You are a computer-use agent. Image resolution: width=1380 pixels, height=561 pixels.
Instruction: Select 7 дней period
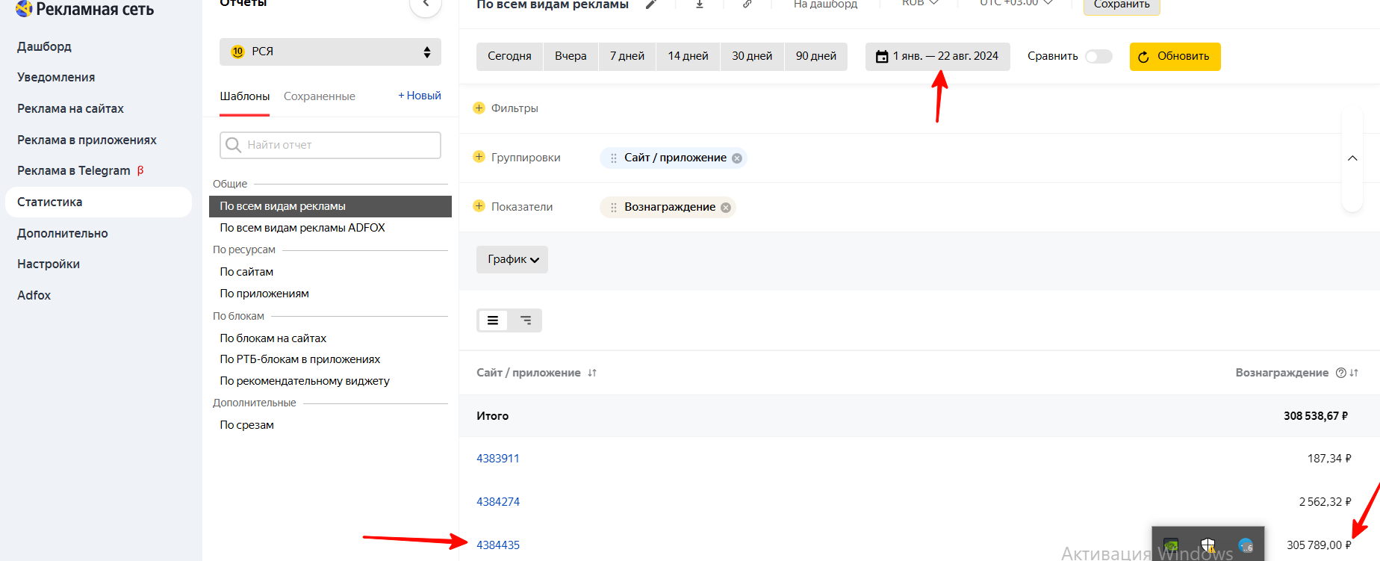point(627,57)
